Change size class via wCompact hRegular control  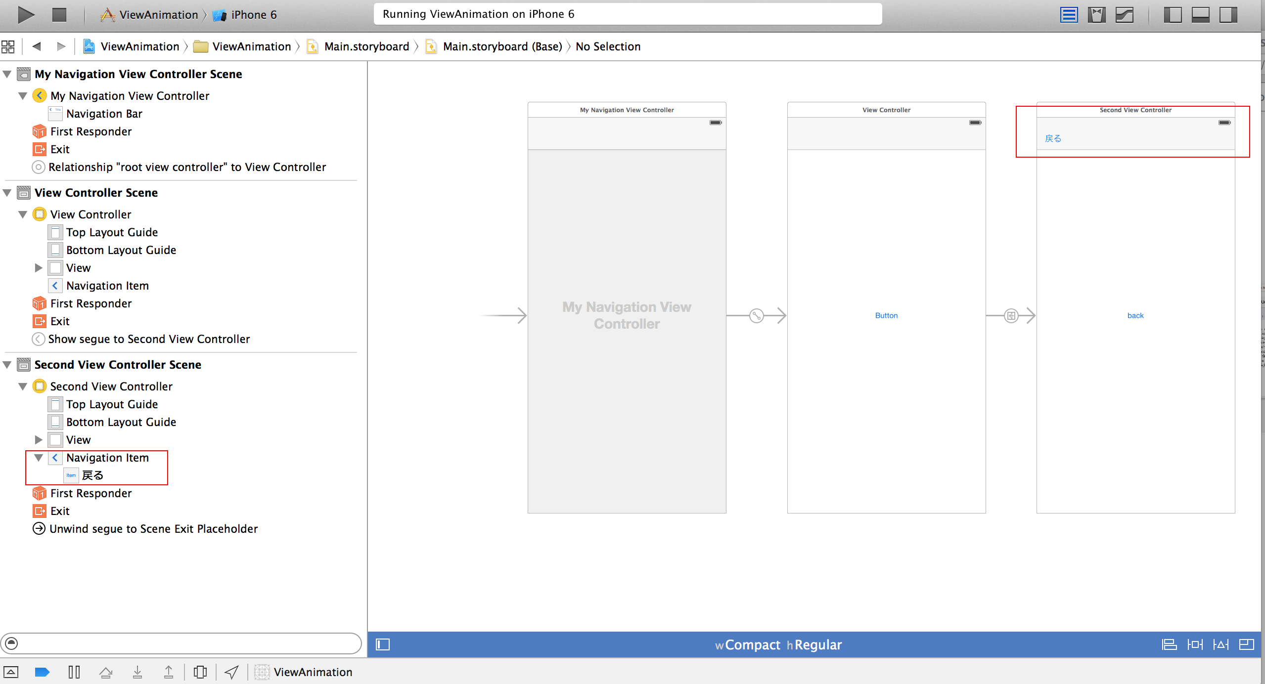click(775, 644)
